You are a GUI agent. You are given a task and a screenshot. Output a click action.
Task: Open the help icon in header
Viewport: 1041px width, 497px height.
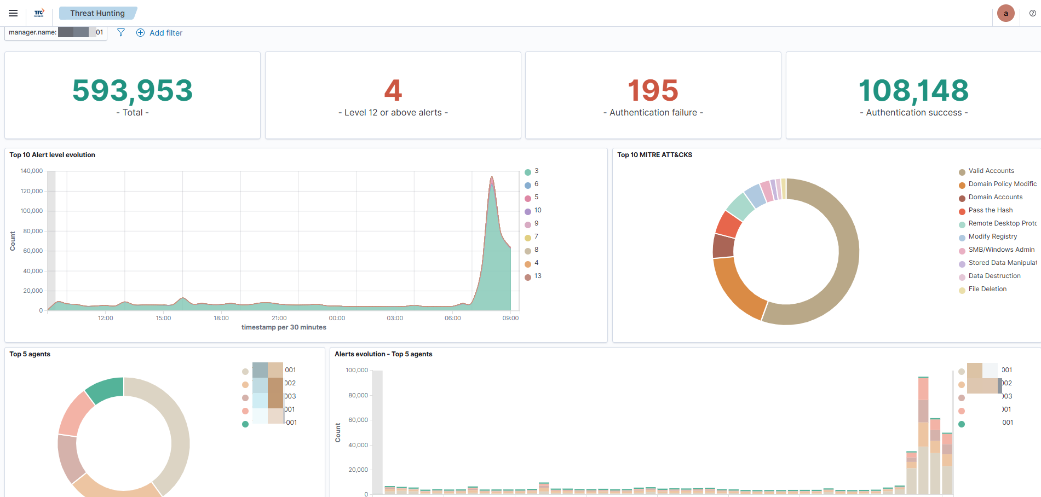click(x=1032, y=13)
